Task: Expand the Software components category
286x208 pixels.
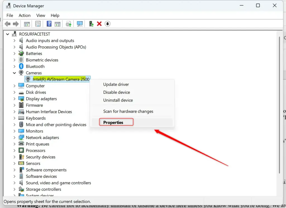Action: tap(15, 170)
